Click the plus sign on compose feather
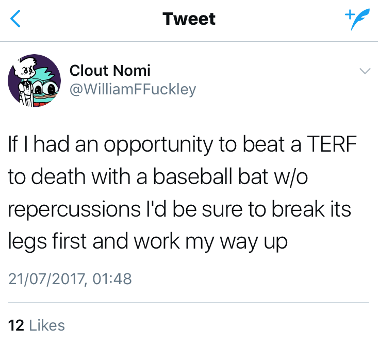Screen dimensions: 378x344 (x=349, y=15)
